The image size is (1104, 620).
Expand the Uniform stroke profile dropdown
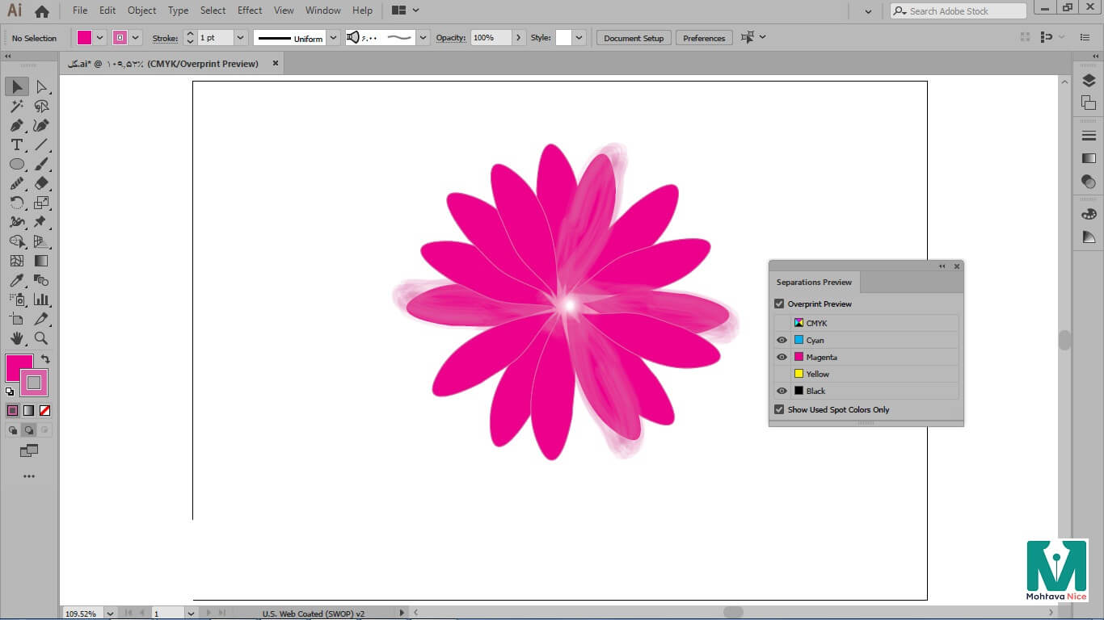tap(333, 38)
